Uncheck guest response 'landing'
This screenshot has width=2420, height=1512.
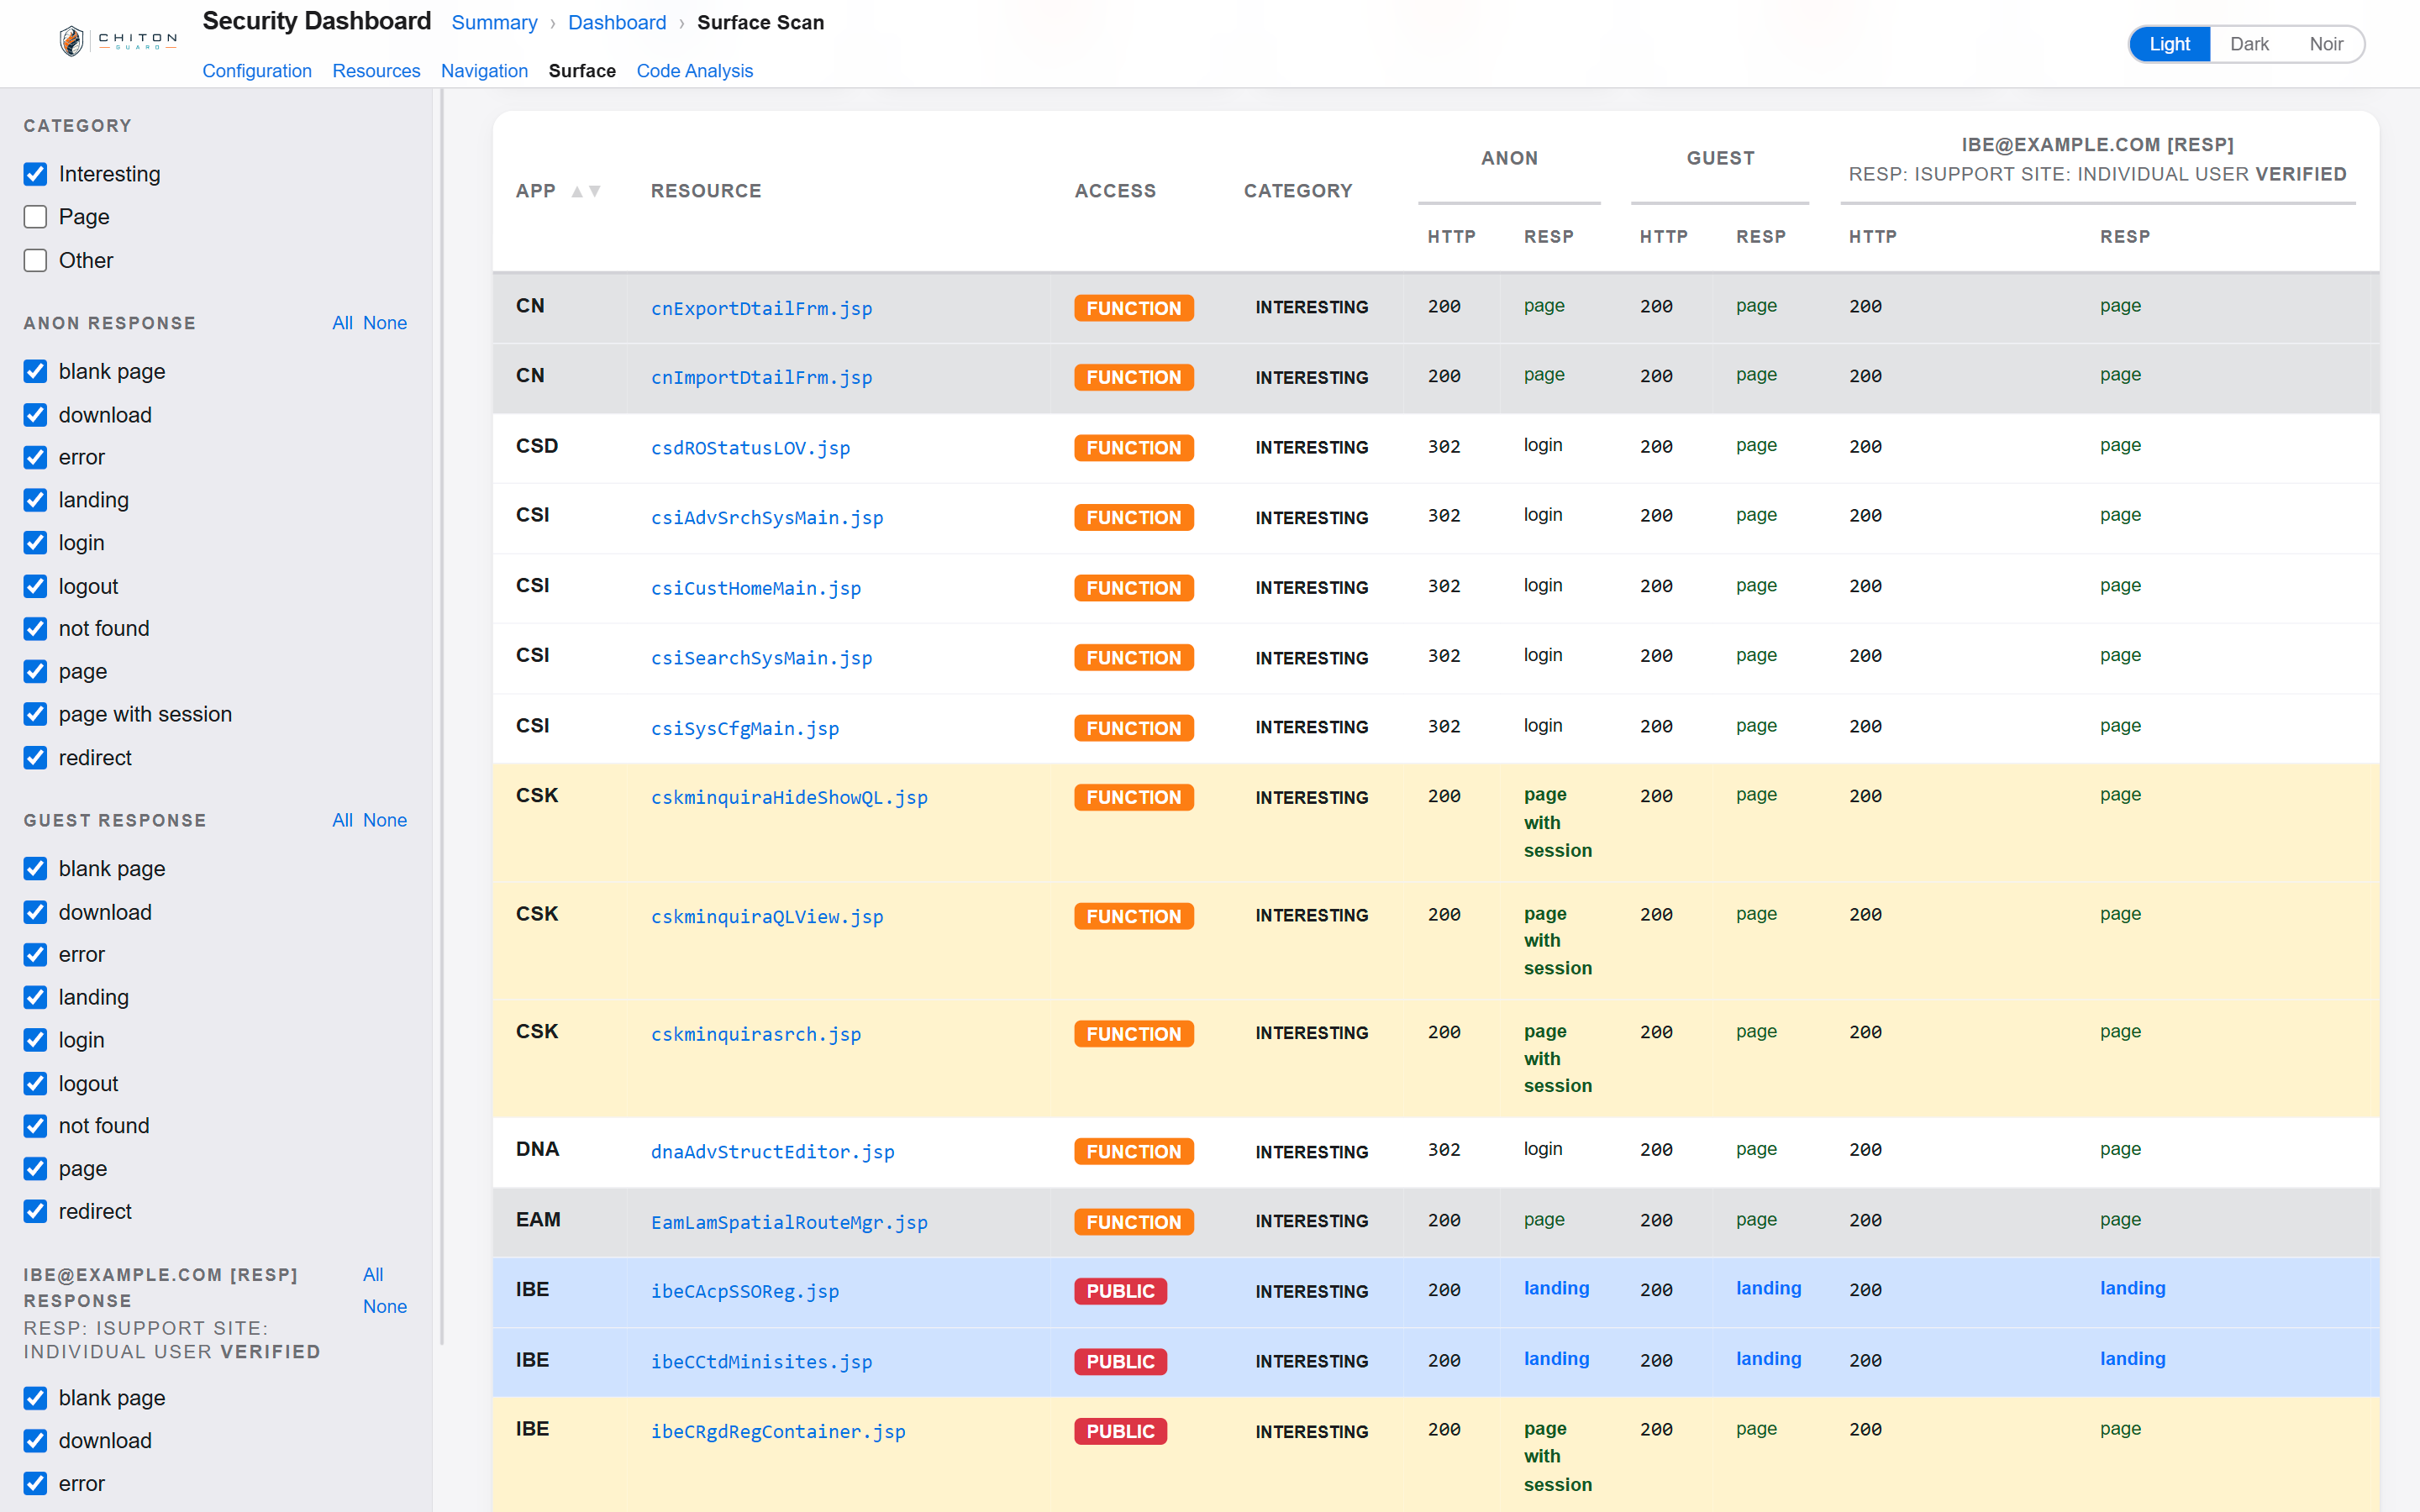[x=35, y=997]
